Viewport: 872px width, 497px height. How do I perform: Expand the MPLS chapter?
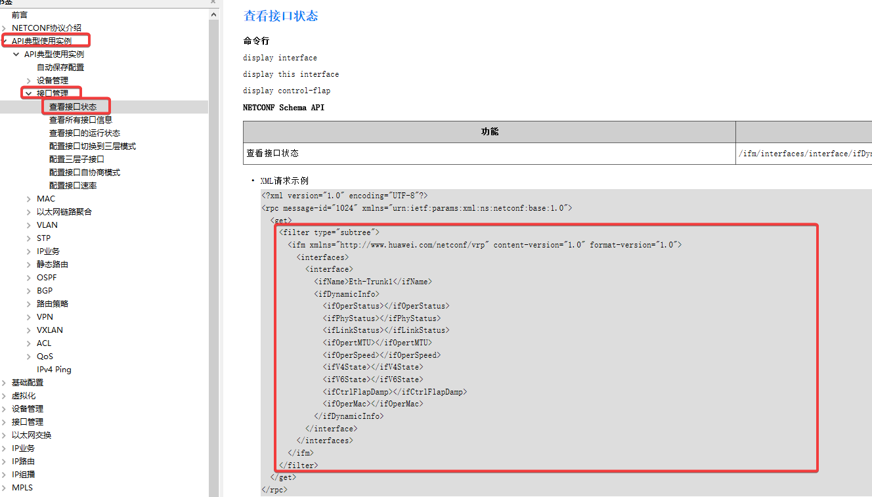click(4, 488)
